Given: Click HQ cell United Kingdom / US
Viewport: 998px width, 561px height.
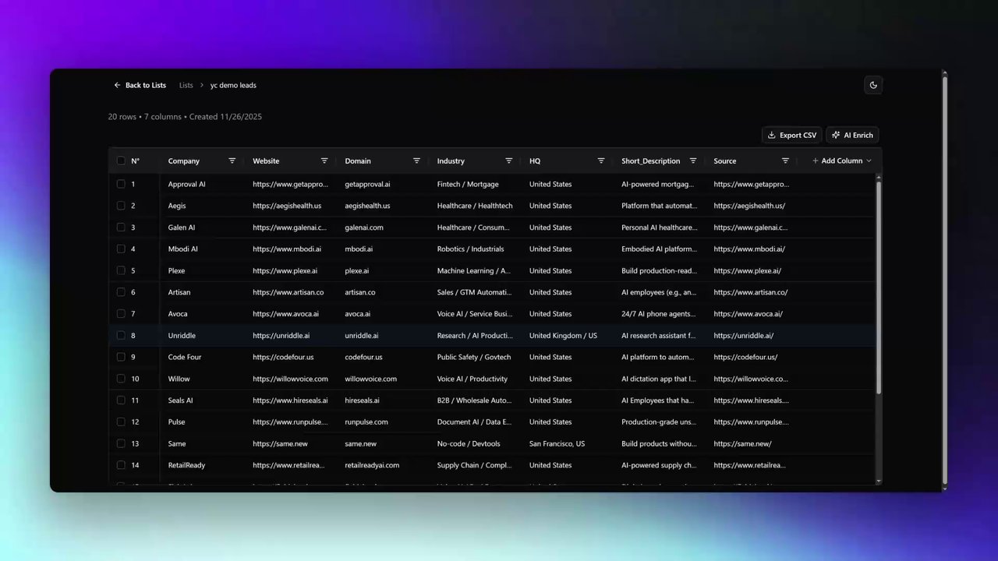Looking at the screenshot, I should tap(563, 335).
